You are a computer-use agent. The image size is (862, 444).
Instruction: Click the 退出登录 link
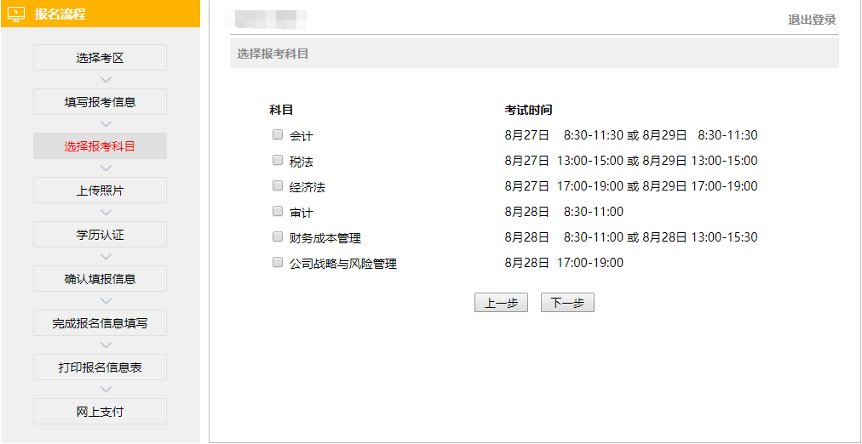[811, 20]
